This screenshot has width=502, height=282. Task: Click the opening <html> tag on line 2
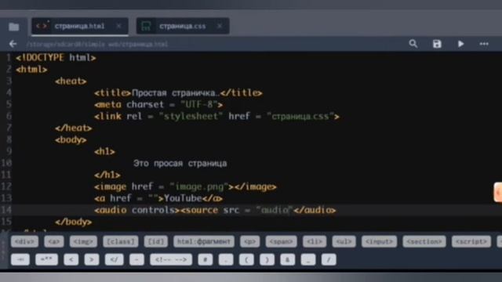[31, 70]
